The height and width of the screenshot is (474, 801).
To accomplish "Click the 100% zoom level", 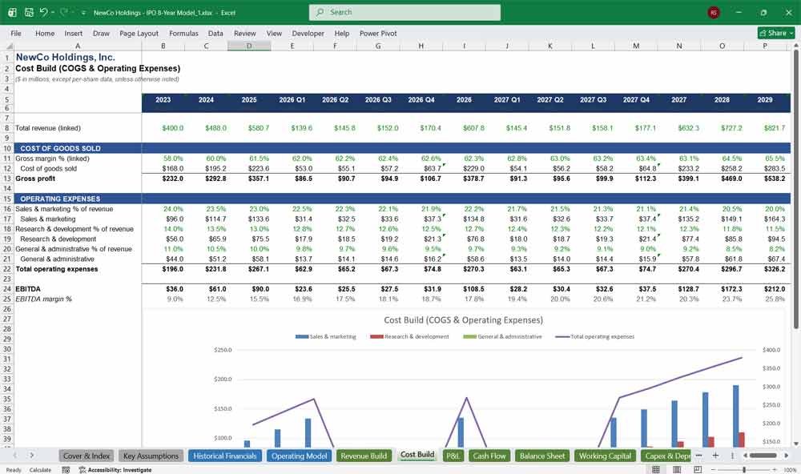I will tap(790, 470).
